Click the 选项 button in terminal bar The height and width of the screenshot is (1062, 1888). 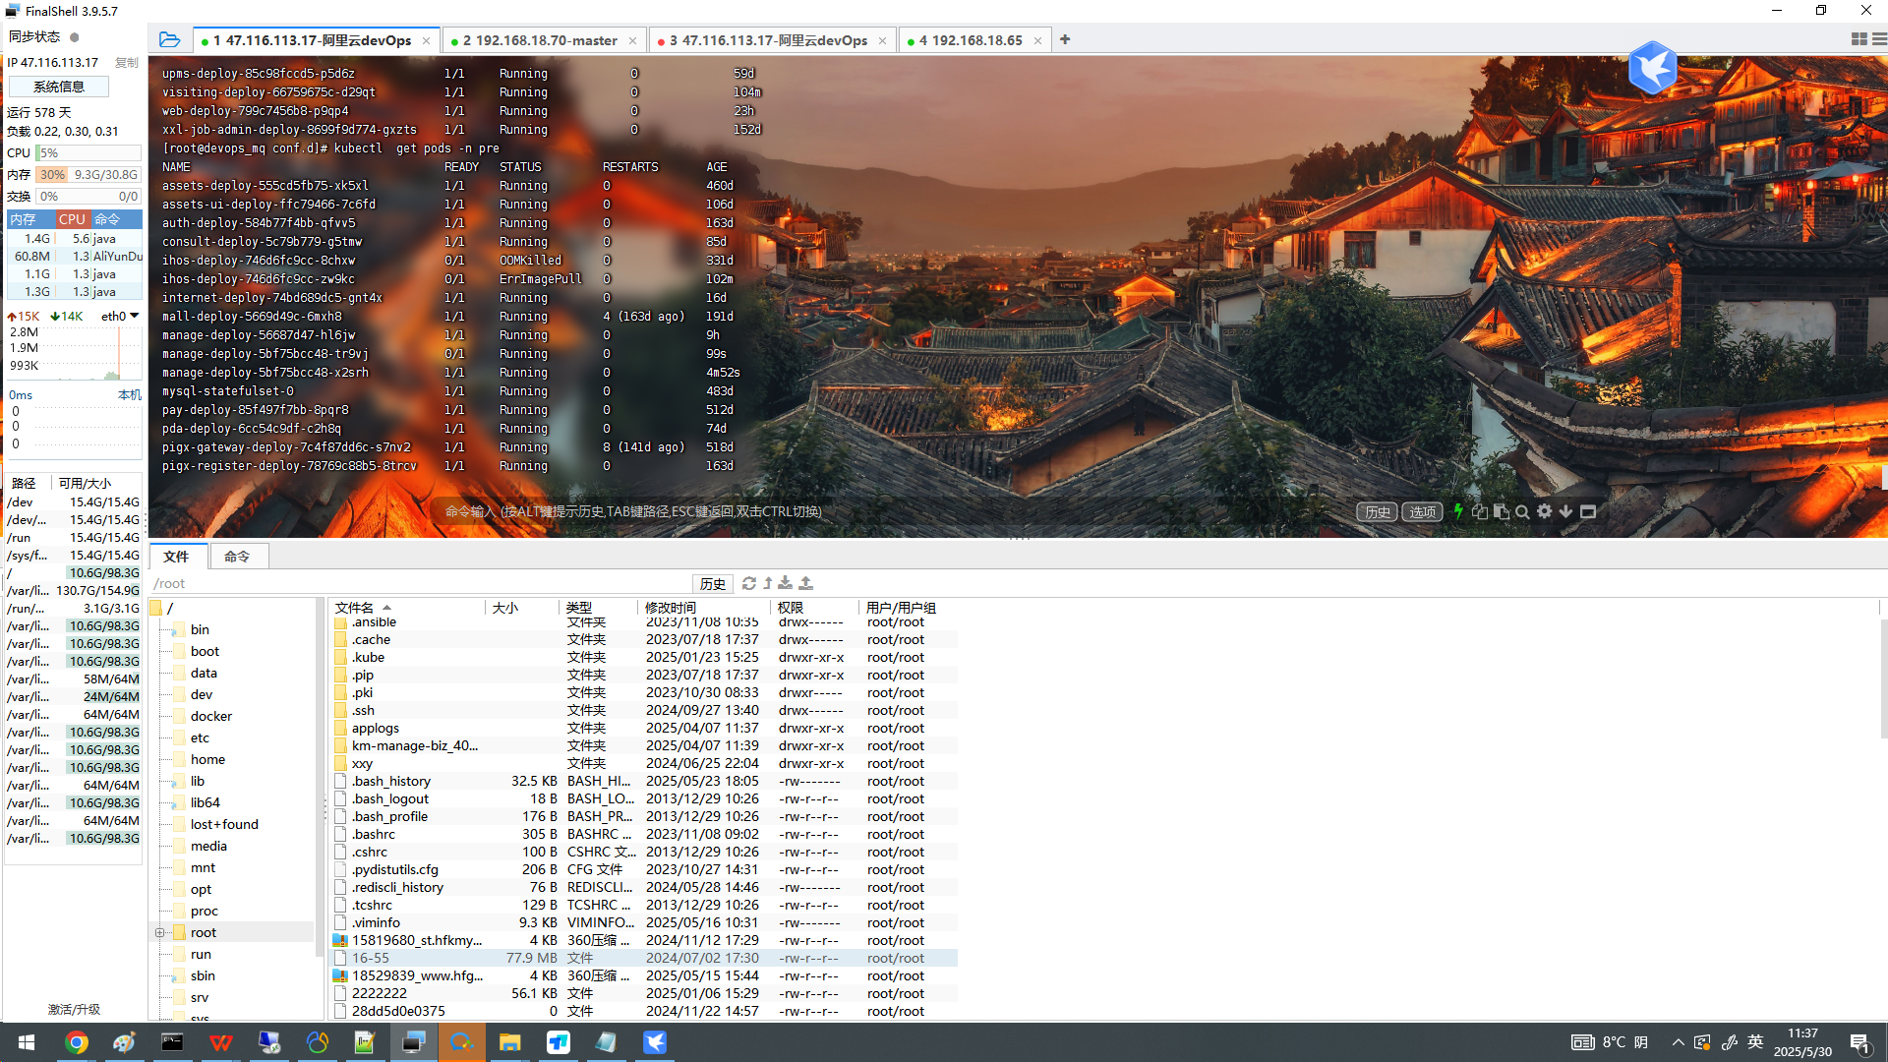1422,511
